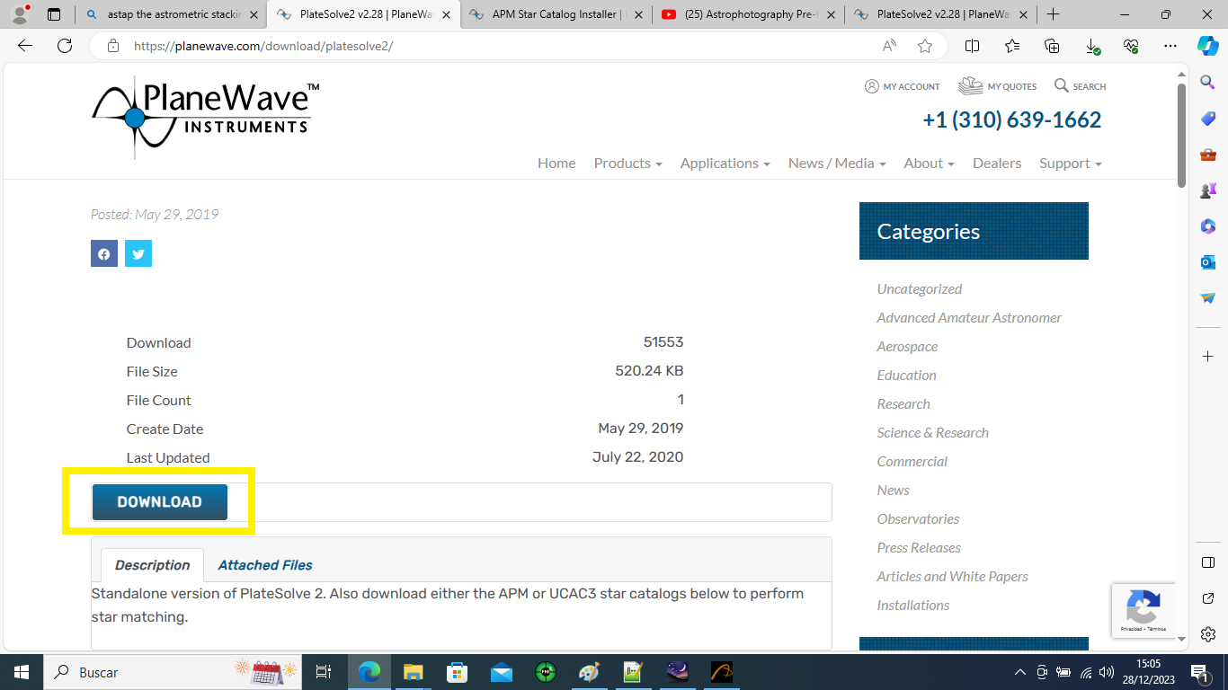Open the Science & Research category
1228x690 pixels.
coord(932,432)
